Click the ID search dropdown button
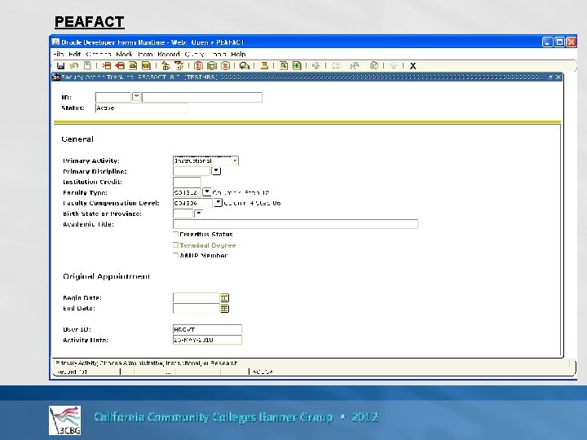This screenshot has width=587, height=440. coord(136,97)
